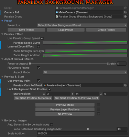
Task: Click the Save Preset button
Action: 26,30
